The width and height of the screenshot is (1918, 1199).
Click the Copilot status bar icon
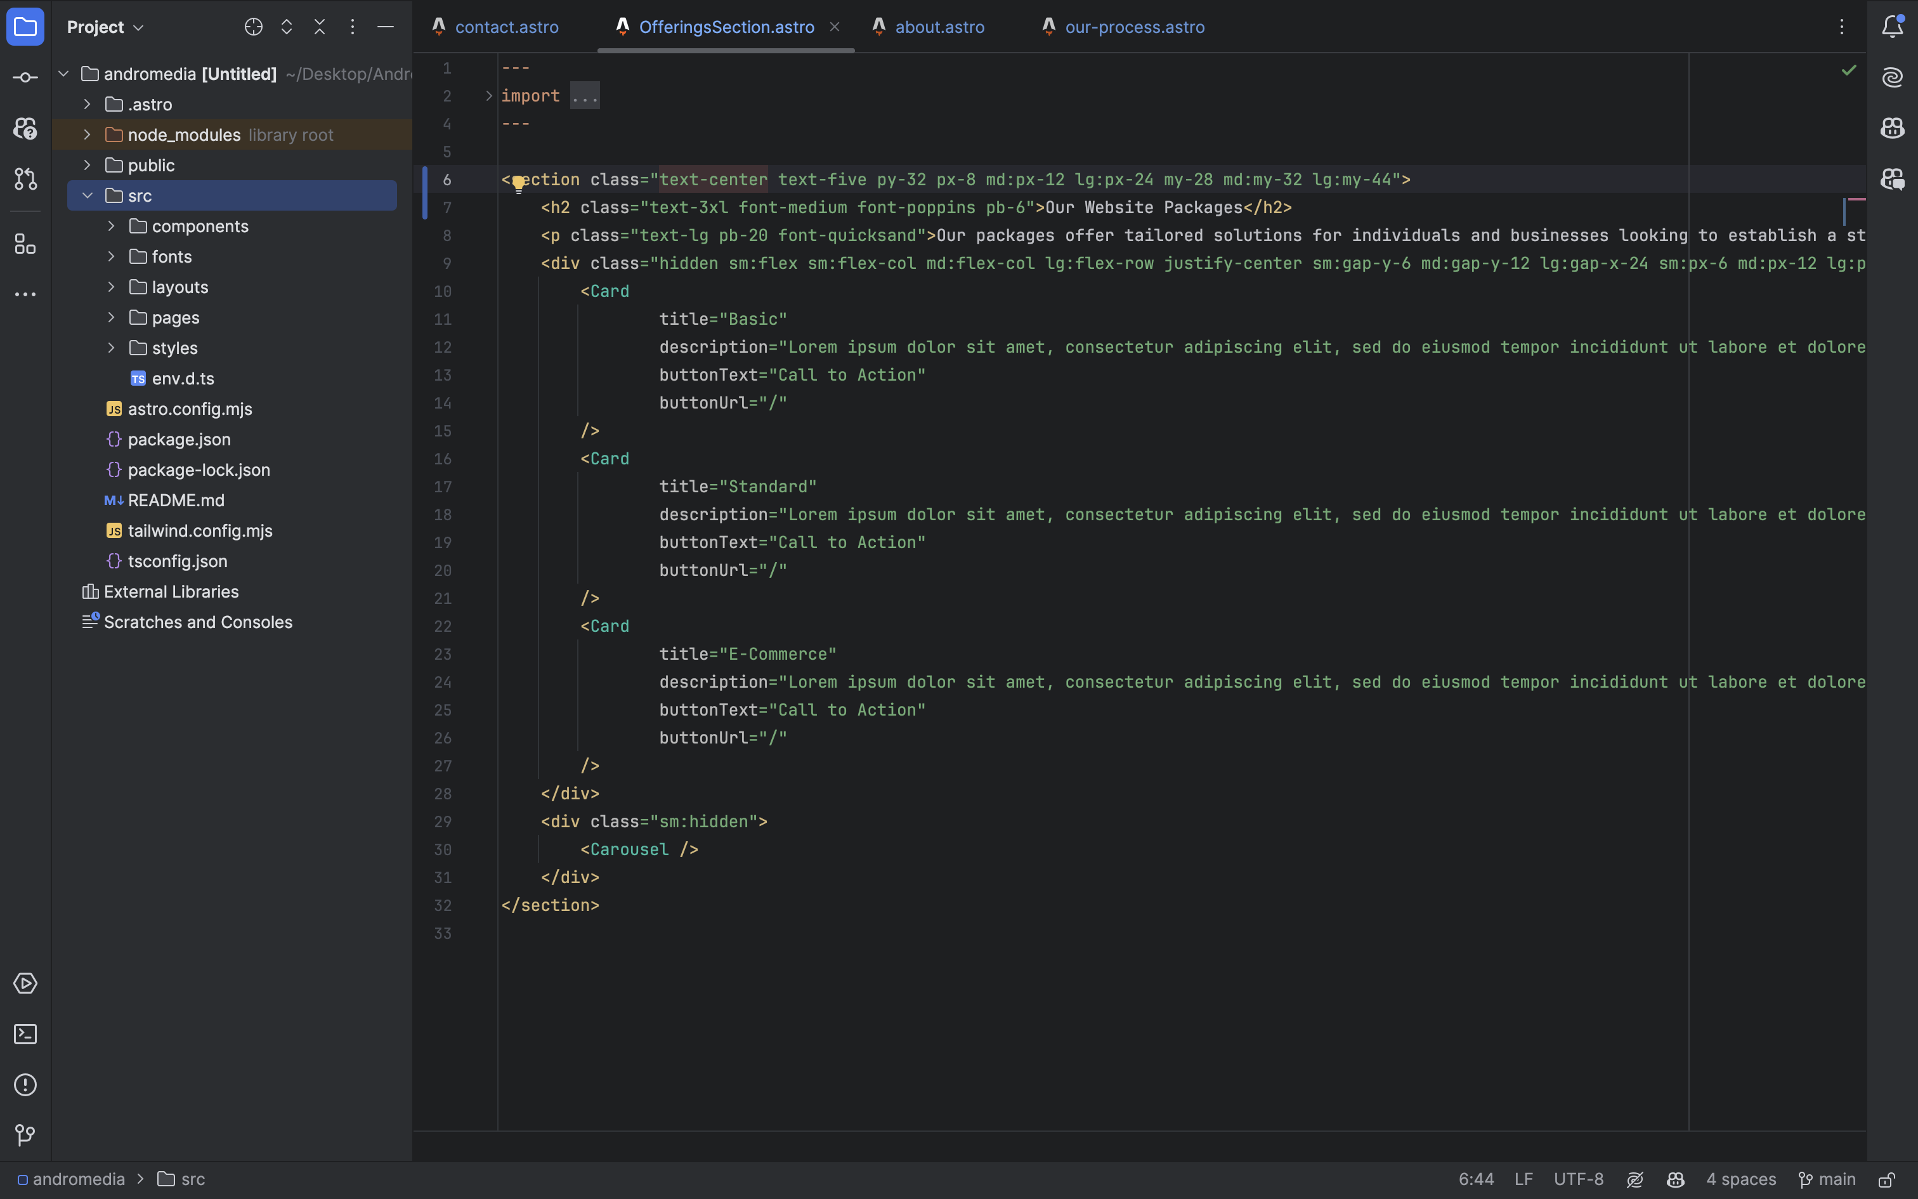[1676, 1179]
